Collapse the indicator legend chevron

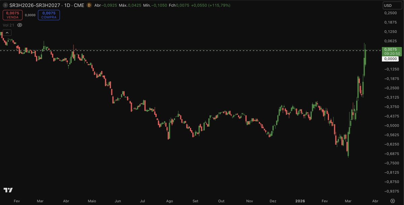(x=7, y=33)
